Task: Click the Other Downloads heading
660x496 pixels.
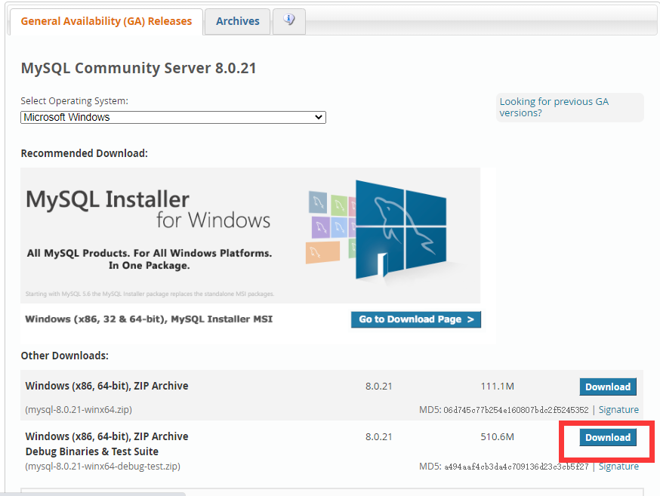Action: tap(64, 356)
